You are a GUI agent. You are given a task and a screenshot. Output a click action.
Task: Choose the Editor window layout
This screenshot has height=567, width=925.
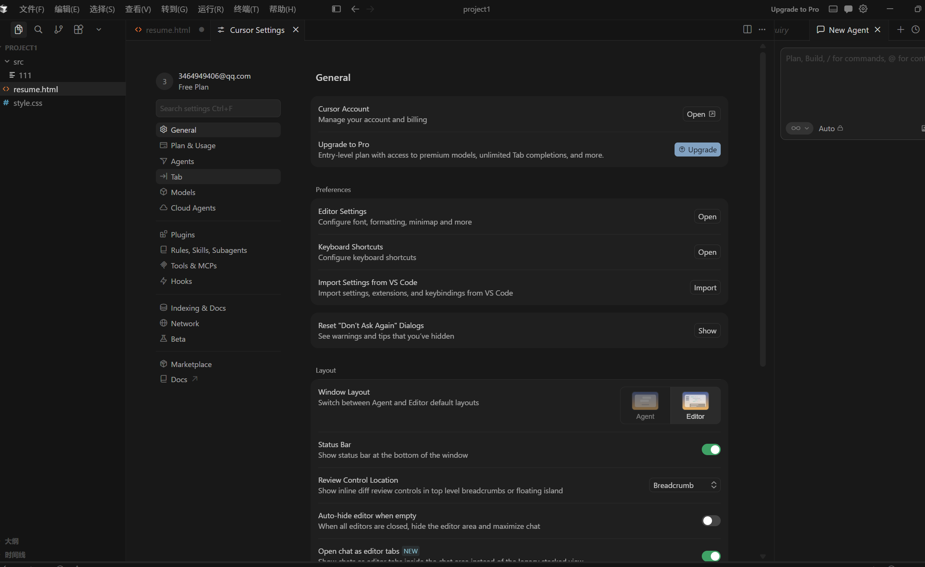coord(695,405)
